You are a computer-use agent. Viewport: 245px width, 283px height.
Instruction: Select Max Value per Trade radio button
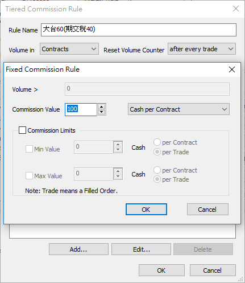coord(157,179)
